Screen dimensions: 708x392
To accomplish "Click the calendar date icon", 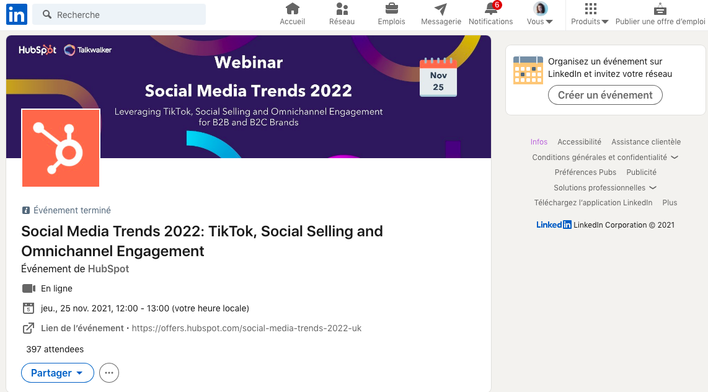I will click(x=29, y=308).
